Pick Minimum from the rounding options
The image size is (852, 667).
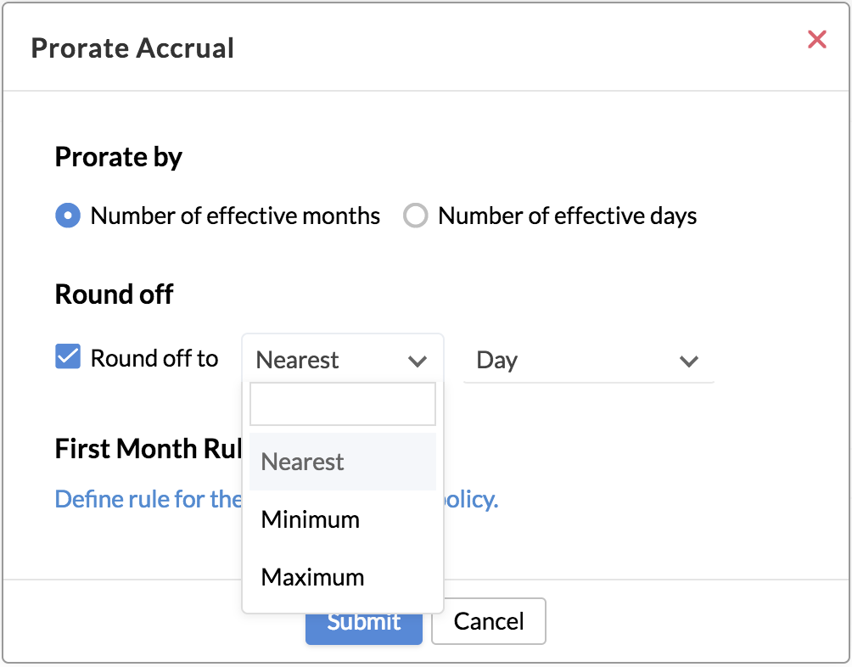310,519
